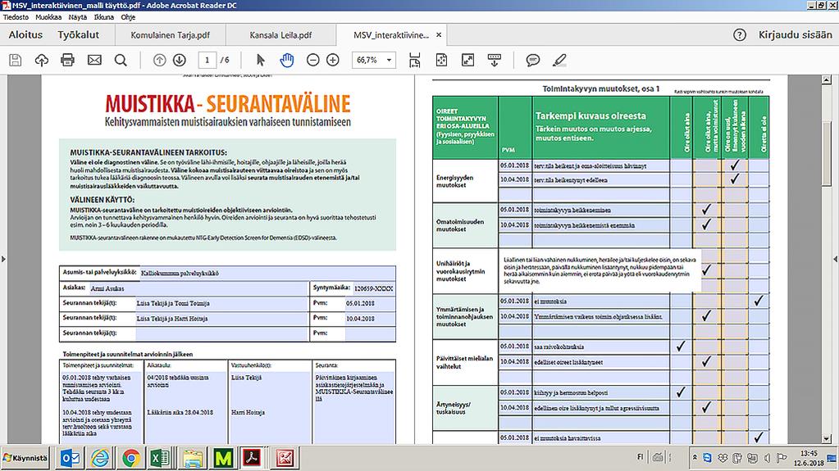Add a comment speech bubble tool
Screen dimensions: 839x471
[x=532, y=61]
